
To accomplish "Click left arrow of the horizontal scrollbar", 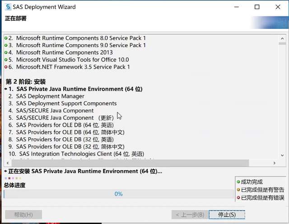I will point(8,163).
